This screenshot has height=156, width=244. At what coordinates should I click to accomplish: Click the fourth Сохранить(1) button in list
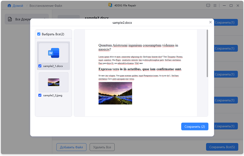pyautogui.click(x=226, y=100)
